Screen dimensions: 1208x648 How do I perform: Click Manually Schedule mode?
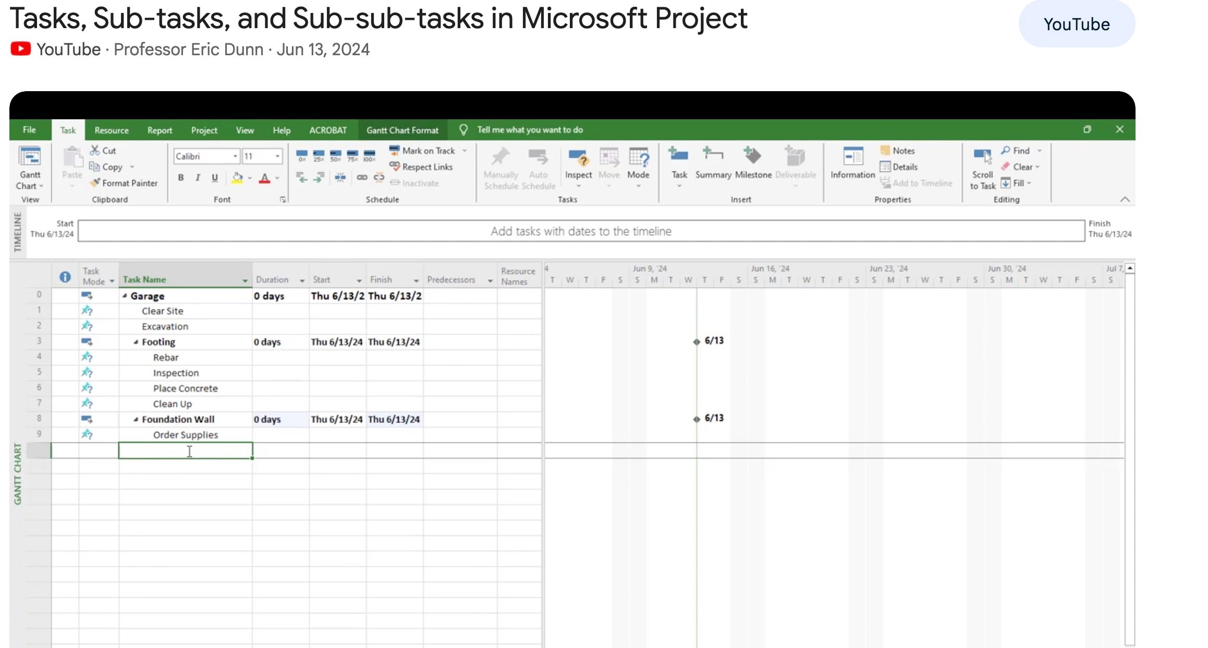point(501,169)
